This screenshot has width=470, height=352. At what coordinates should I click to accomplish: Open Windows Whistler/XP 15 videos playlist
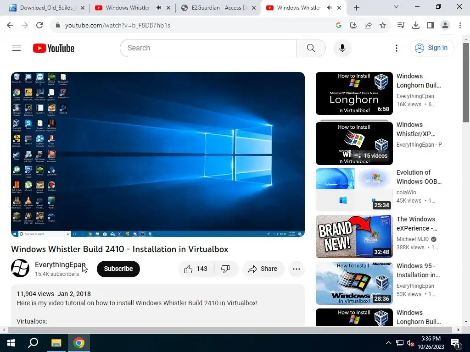(x=354, y=143)
